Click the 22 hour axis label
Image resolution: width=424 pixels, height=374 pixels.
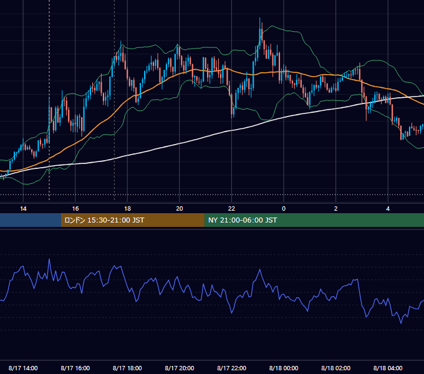232,209
